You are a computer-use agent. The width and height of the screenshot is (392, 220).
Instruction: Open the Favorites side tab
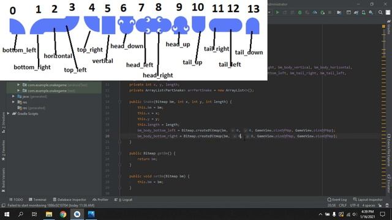pyautogui.click(x=3, y=150)
